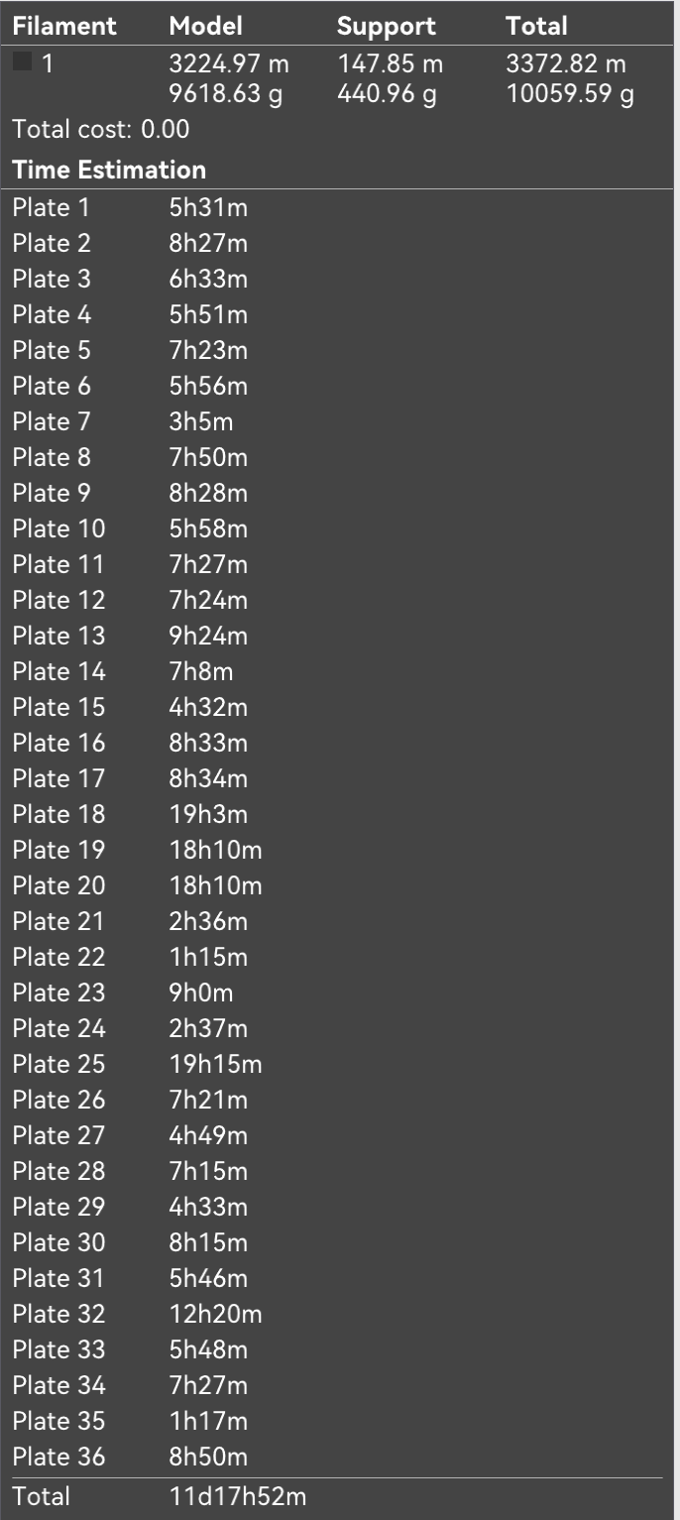Click the Total cost line
This screenshot has height=1520, width=680.
pos(100,129)
